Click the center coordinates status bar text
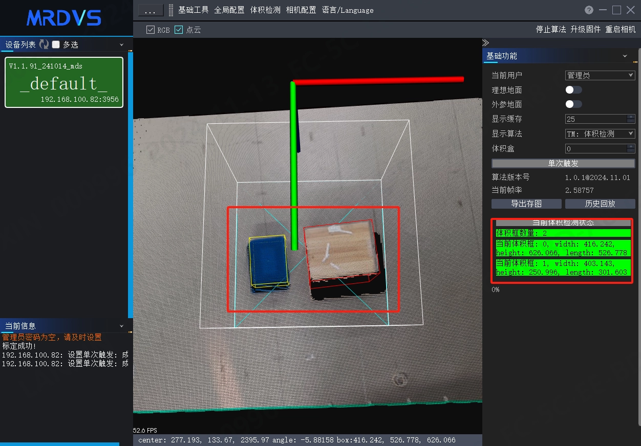The height and width of the screenshot is (446, 641). click(297, 440)
